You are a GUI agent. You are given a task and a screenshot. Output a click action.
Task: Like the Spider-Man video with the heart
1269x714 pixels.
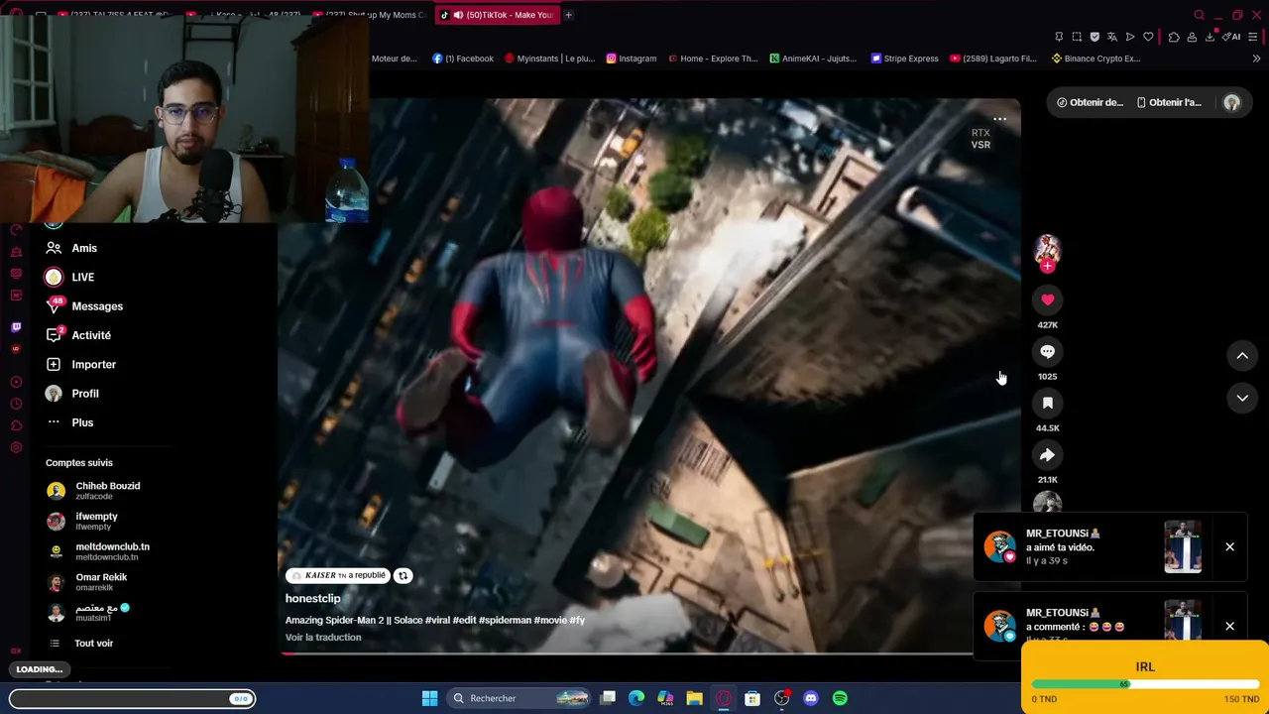[x=1047, y=299]
